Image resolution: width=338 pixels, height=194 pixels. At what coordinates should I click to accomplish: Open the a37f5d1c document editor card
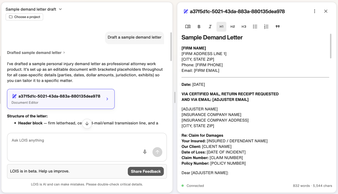pos(61,99)
